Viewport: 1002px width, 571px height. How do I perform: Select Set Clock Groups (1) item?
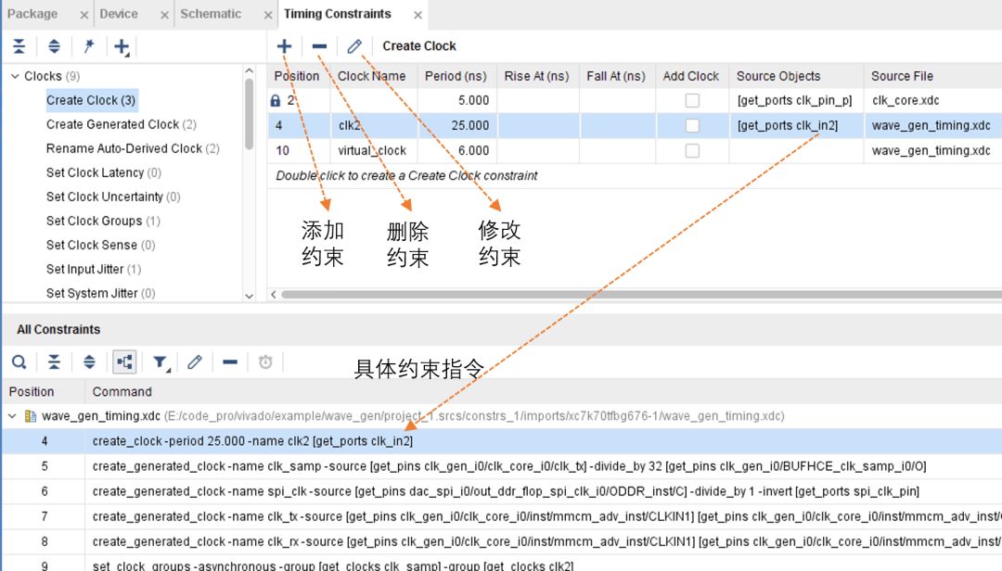[x=103, y=221]
